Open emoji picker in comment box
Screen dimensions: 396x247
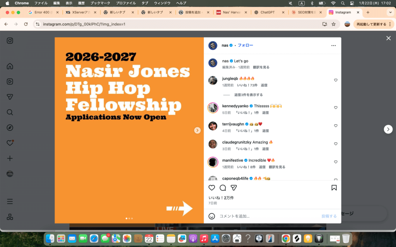(212, 216)
